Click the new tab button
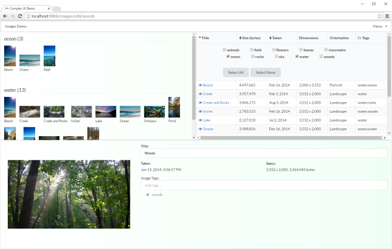The image size is (392, 249). click(x=57, y=9)
